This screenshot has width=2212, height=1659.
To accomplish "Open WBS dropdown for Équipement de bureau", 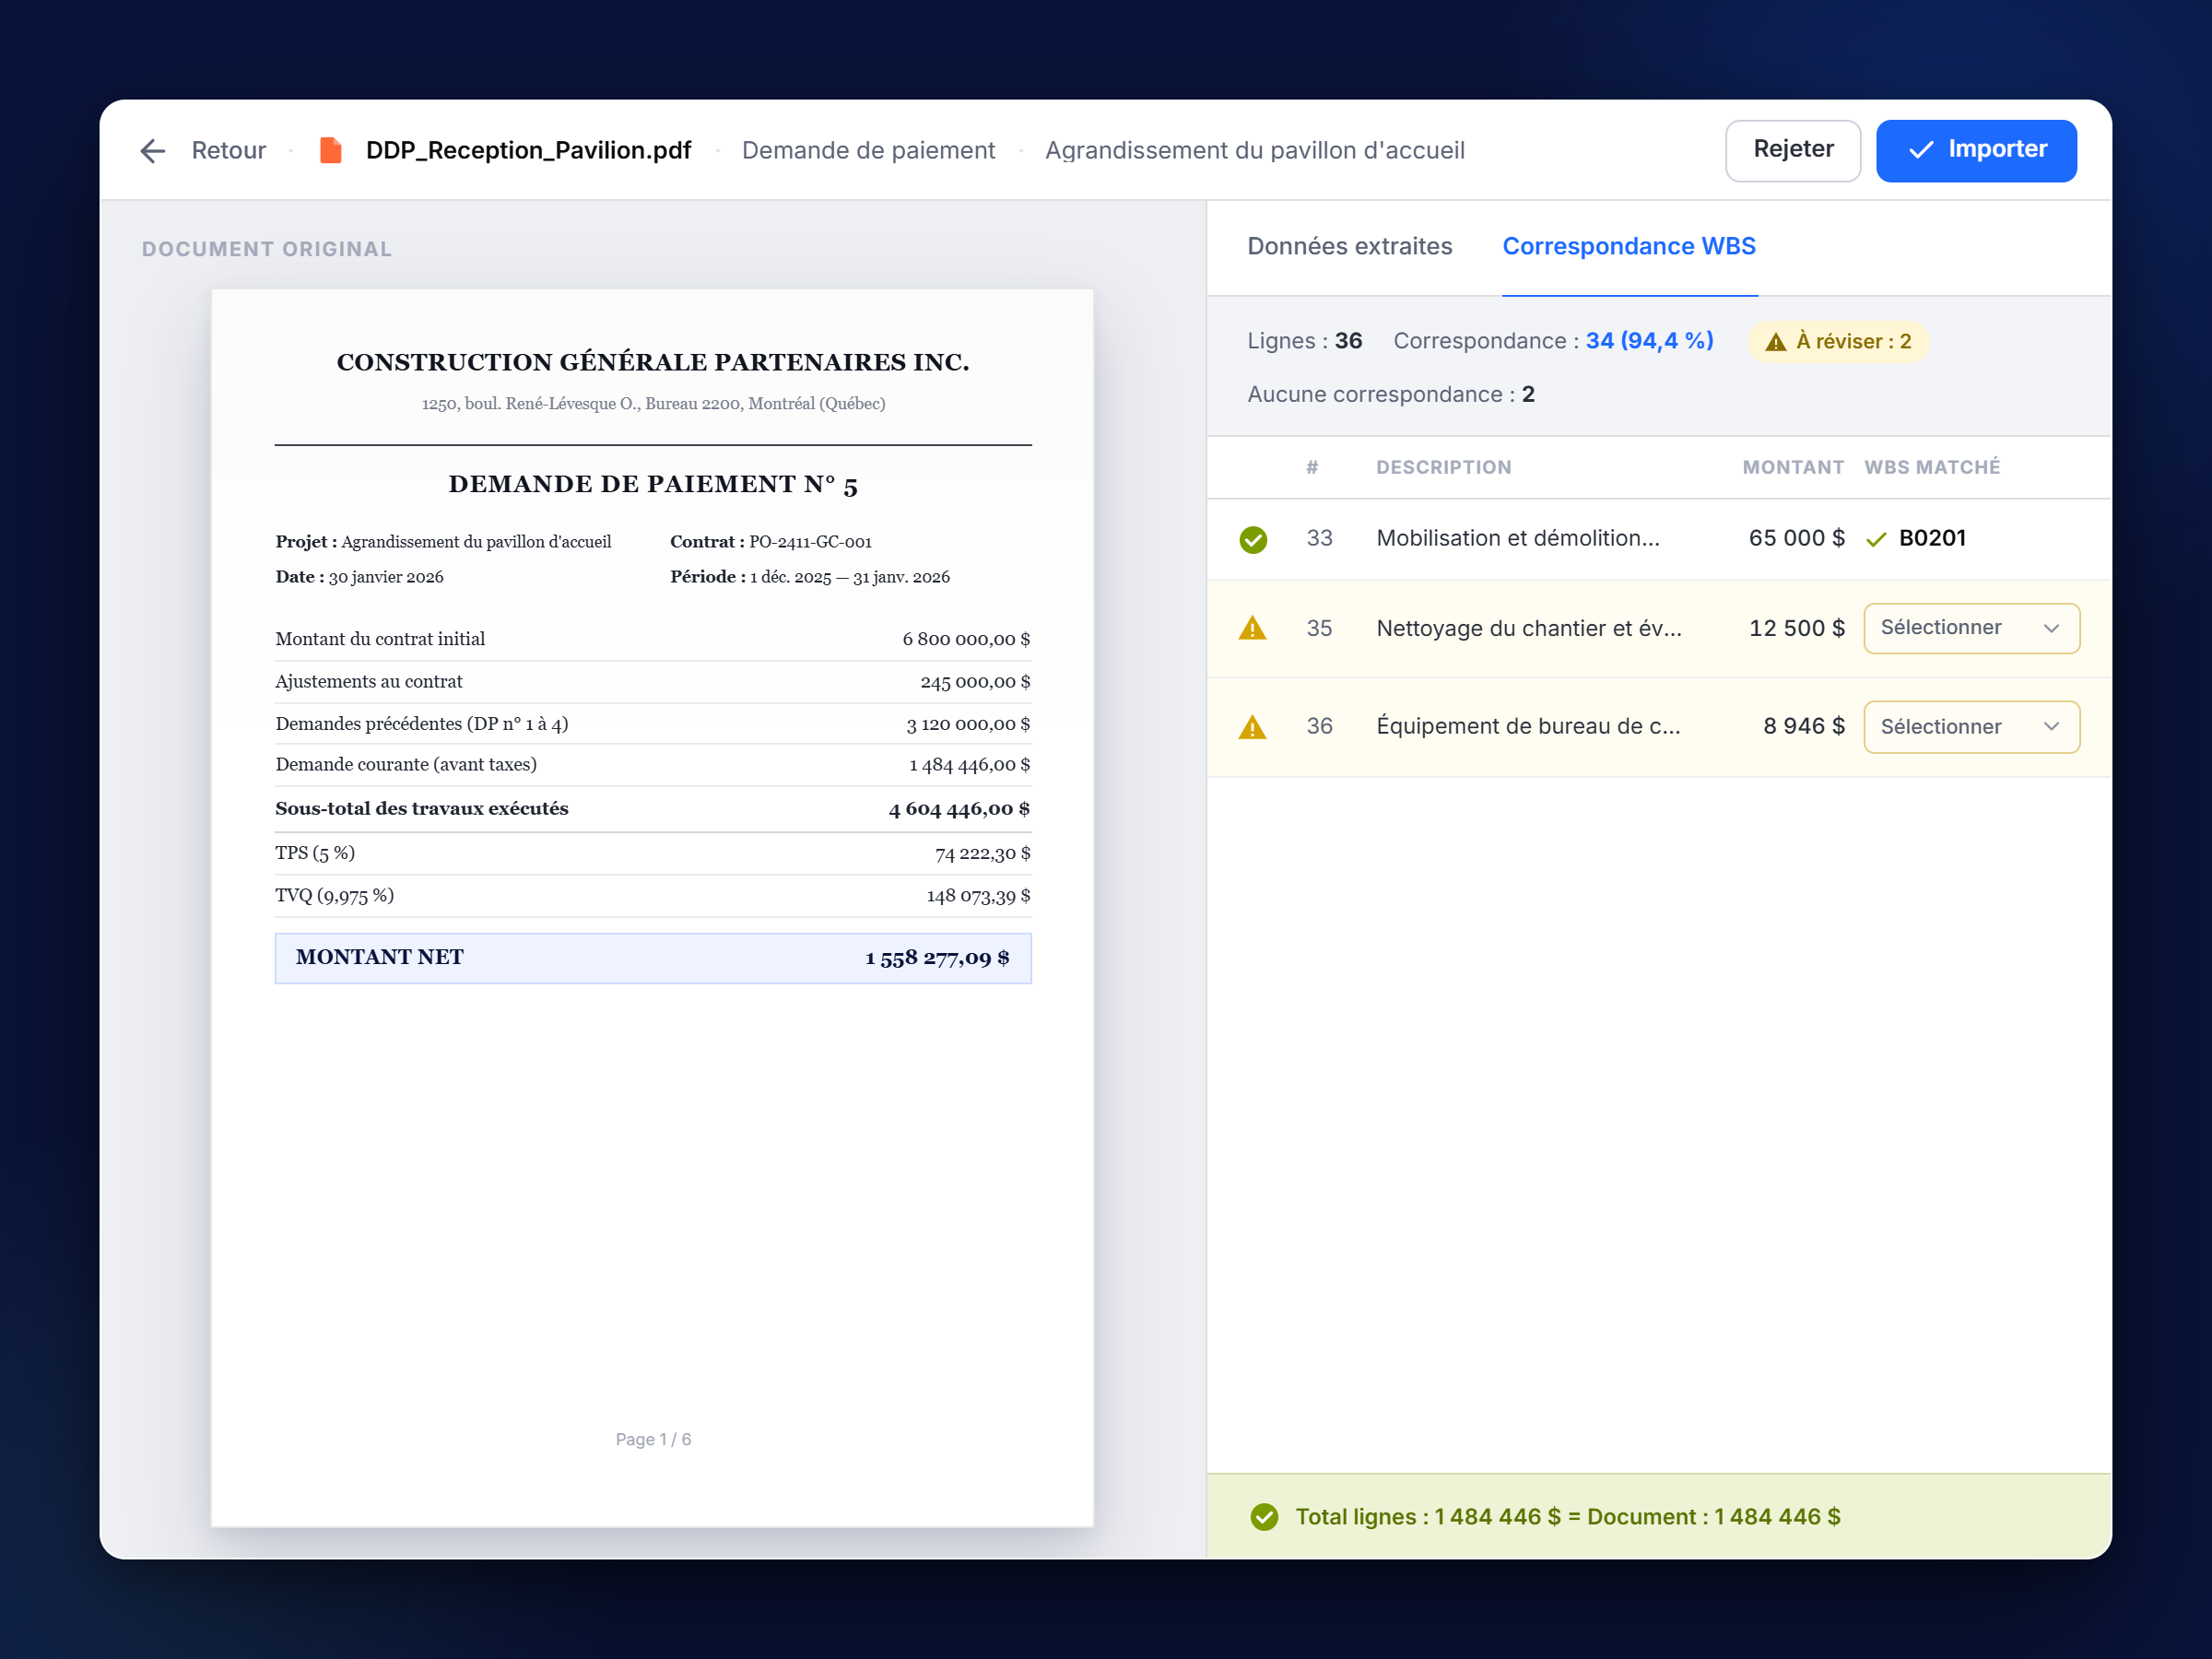I will click(1971, 727).
